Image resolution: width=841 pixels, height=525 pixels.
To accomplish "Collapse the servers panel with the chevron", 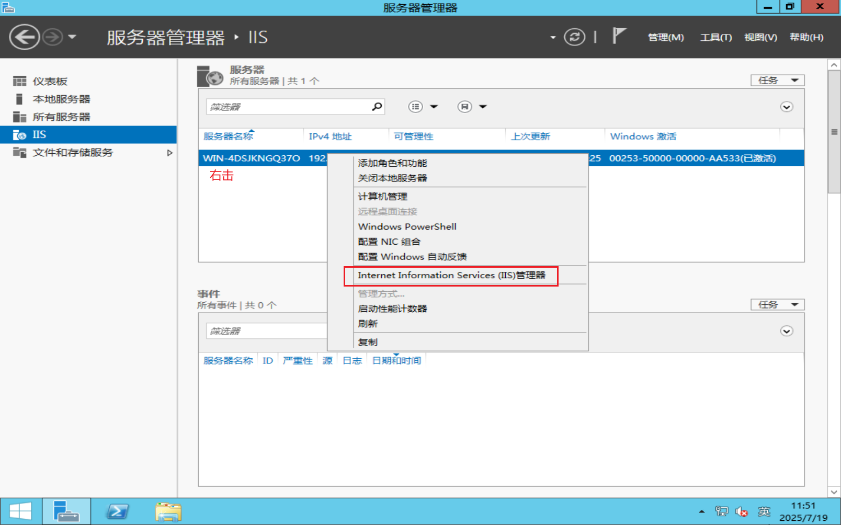I will click(786, 107).
